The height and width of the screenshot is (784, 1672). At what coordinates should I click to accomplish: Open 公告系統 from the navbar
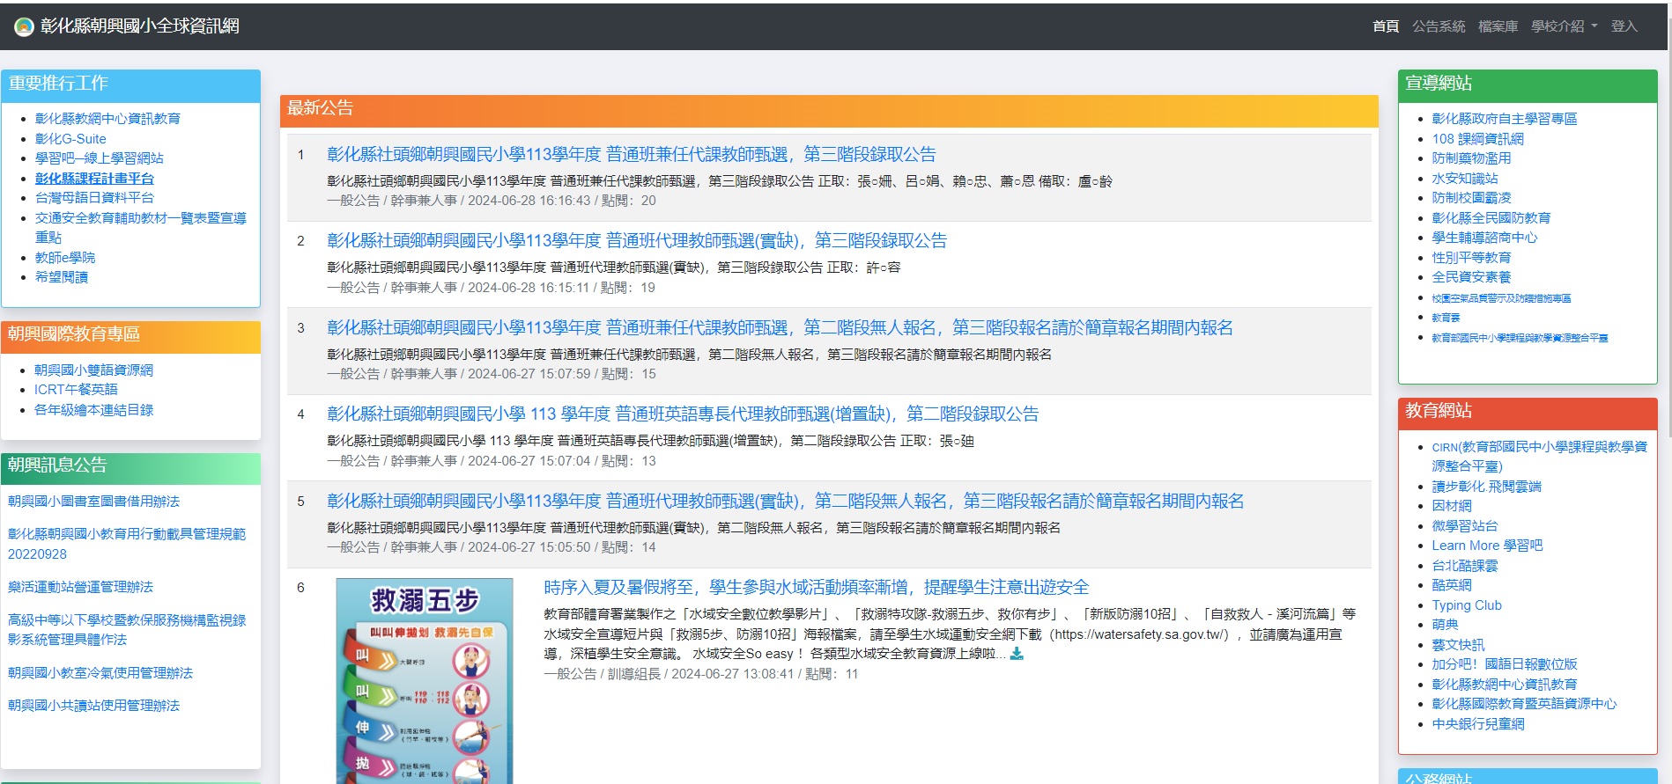(1439, 26)
